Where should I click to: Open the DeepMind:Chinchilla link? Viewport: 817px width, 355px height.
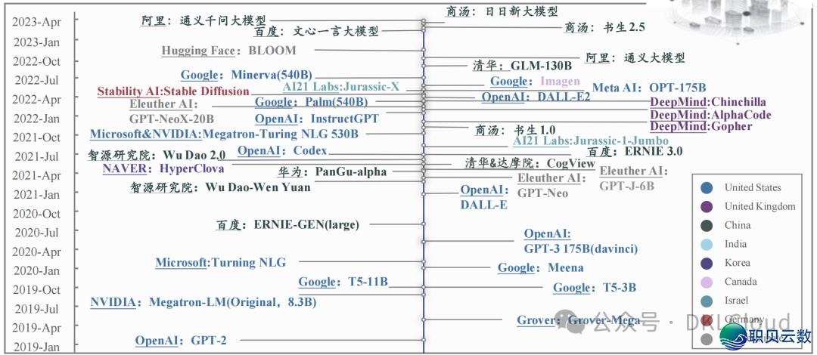pos(708,102)
